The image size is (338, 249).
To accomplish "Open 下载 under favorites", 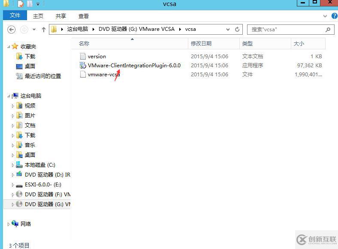I will [30, 57].
